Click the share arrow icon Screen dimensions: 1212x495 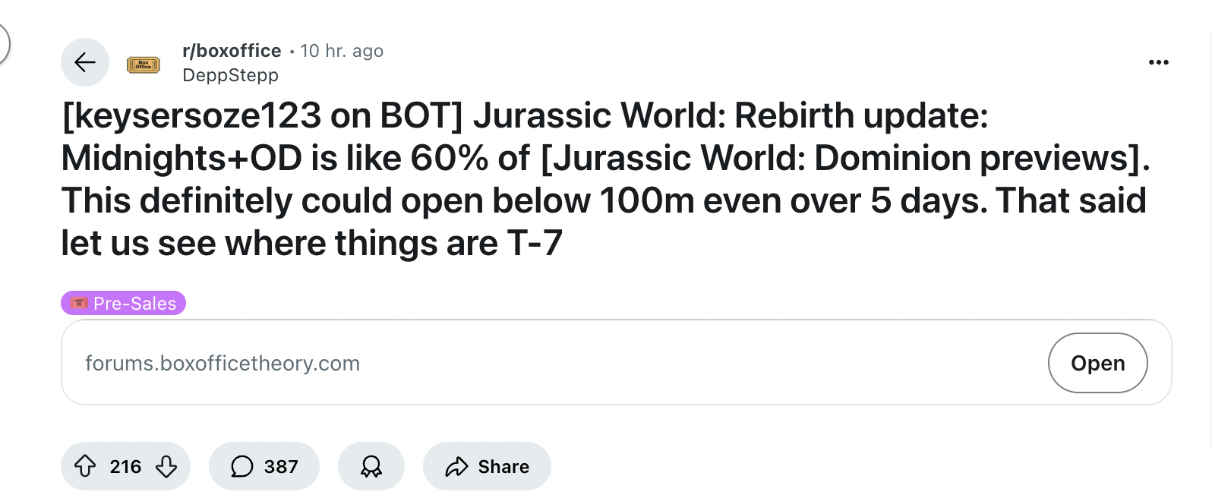point(456,466)
